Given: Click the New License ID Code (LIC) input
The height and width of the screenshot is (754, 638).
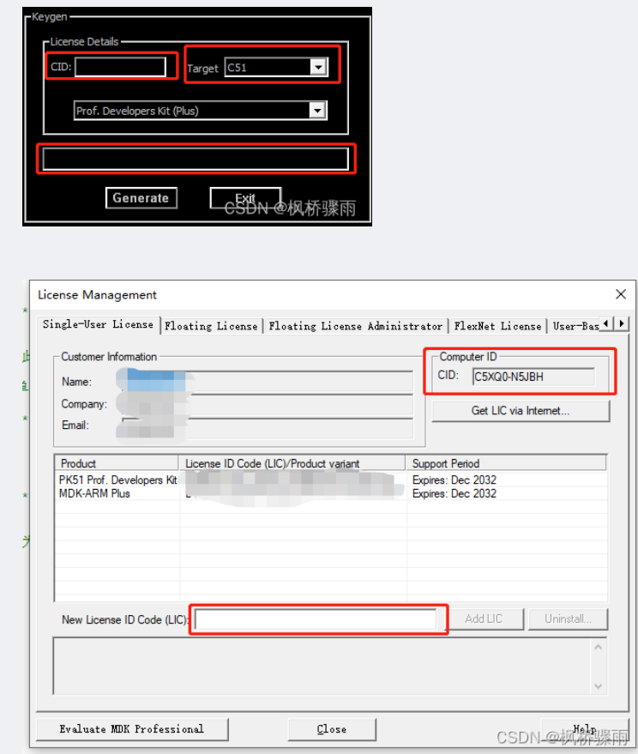Looking at the screenshot, I should [x=316, y=619].
